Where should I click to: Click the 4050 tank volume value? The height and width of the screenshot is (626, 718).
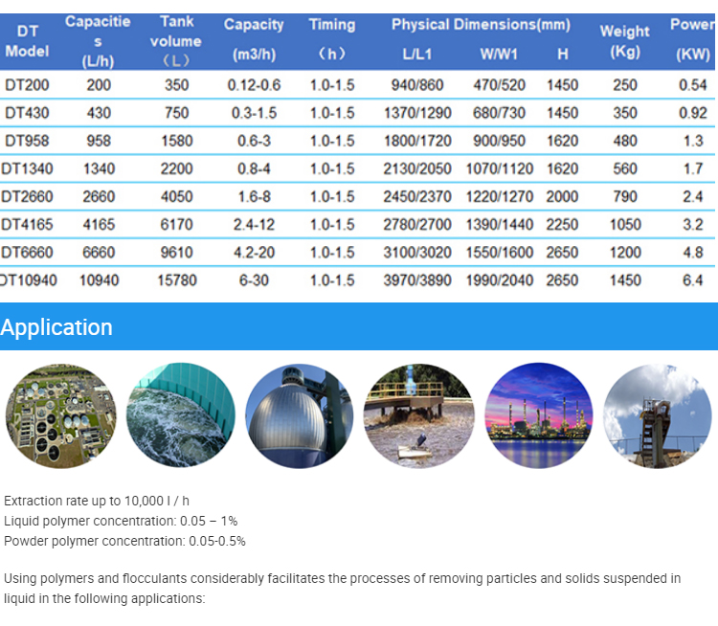177,196
